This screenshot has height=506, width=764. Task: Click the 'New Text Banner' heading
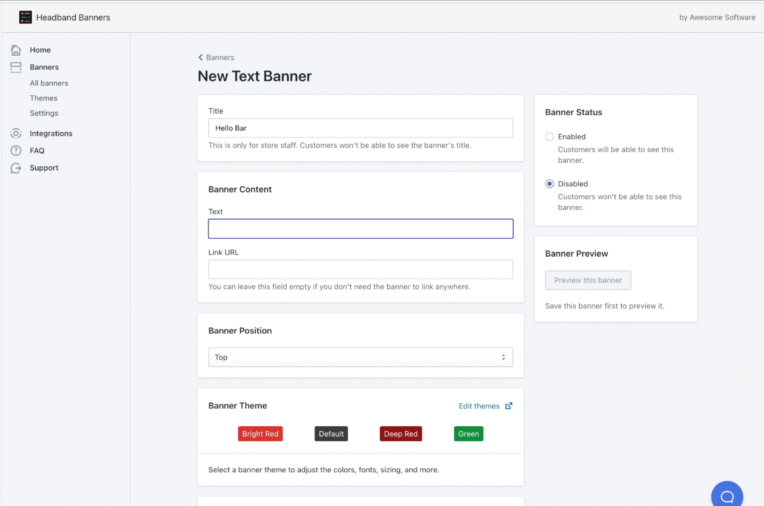[x=255, y=76]
